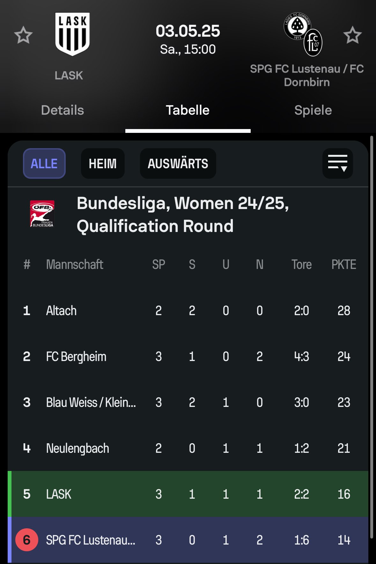
Task: Tap the red position 6 badge
Action: click(x=27, y=540)
